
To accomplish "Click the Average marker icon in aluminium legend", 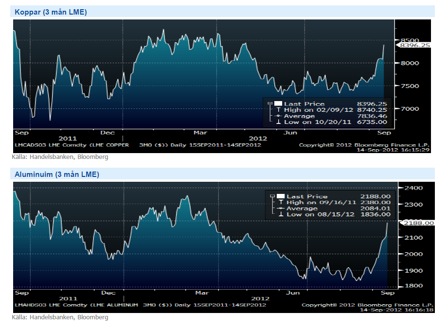I will (x=280, y=208).
